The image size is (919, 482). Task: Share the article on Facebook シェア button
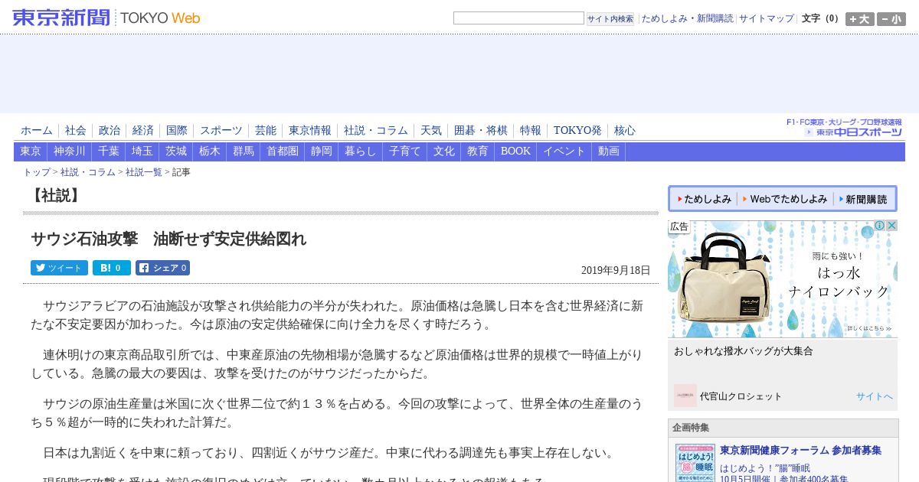(x=162, y=268)
